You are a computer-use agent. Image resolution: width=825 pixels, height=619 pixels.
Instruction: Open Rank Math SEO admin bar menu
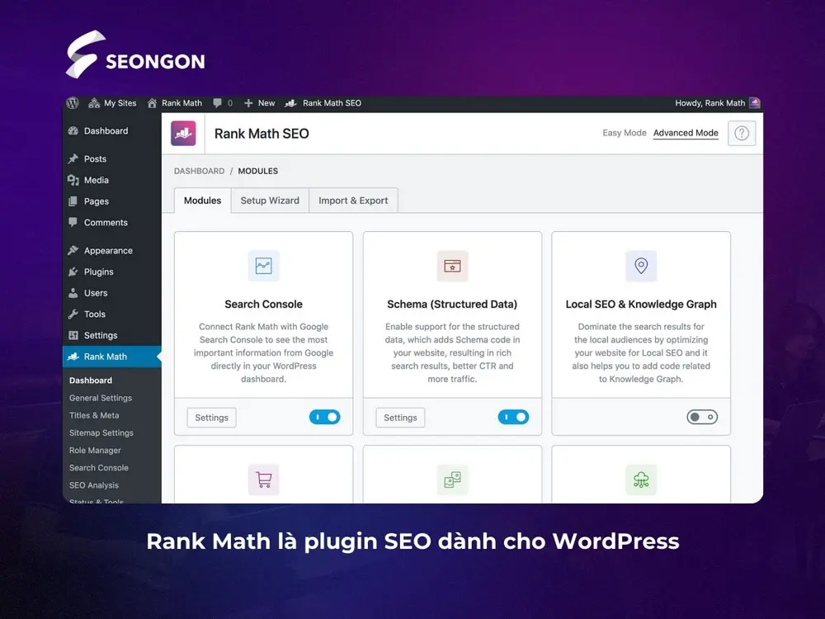[323, 102]
